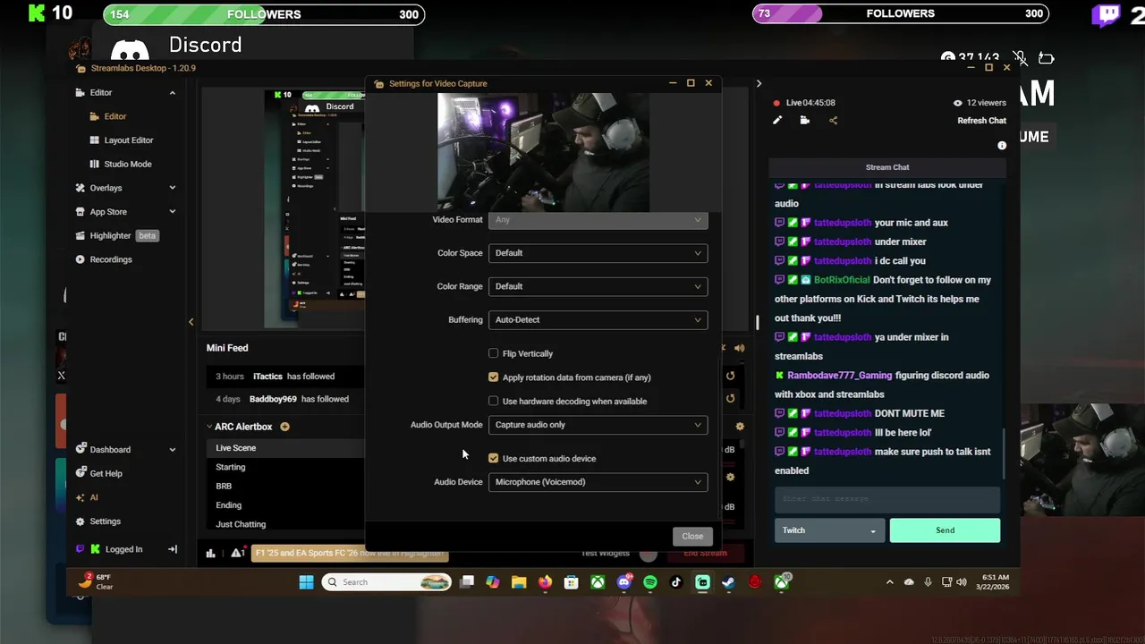Uncheck Use custom audio device
1145x644 pixels.
click(x=493, y=458)
